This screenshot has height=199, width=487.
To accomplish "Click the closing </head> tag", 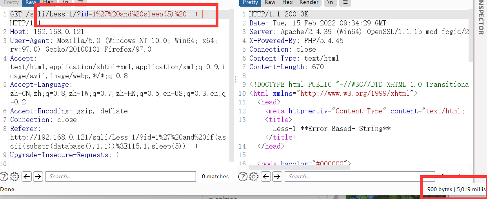I will [271, 146].
